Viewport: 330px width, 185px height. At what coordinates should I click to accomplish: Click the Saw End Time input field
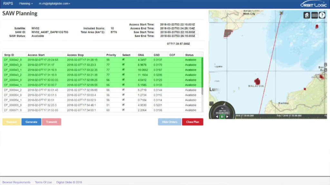coord(179,36)
